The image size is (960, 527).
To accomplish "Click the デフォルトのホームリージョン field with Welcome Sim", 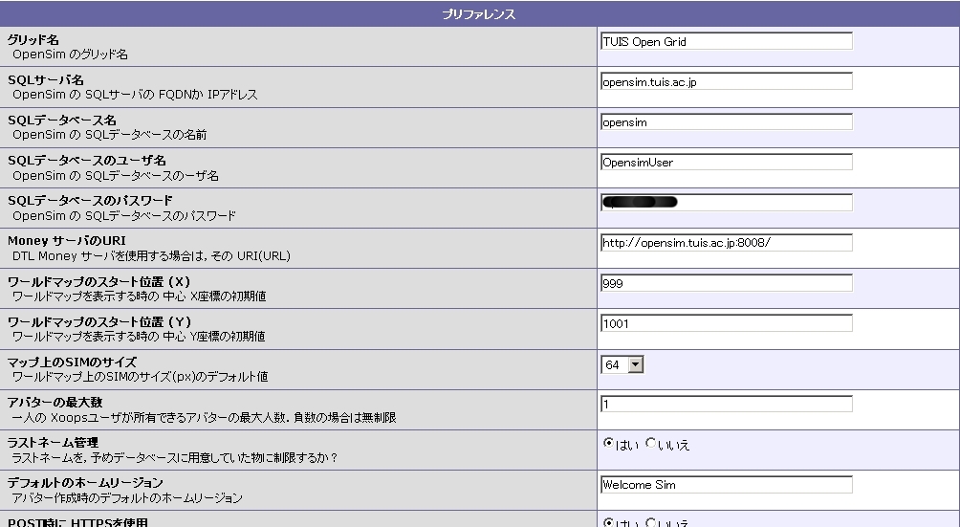I will [726, 484].
